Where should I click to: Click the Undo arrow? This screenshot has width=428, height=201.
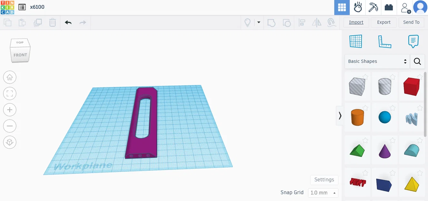pos(68,23)
